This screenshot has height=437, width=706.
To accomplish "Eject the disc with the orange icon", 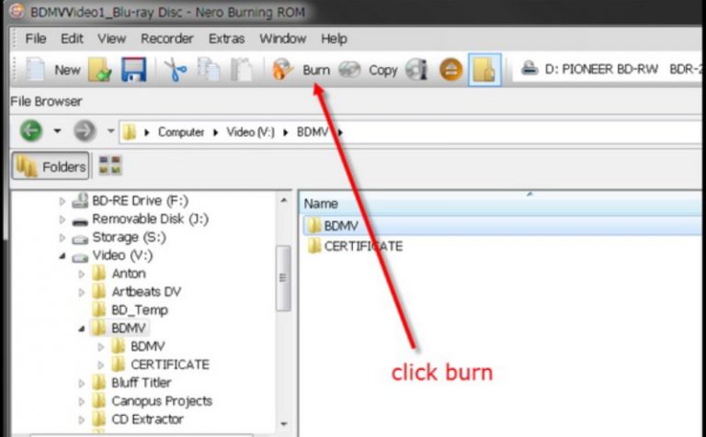I will [x=450, y=70].
